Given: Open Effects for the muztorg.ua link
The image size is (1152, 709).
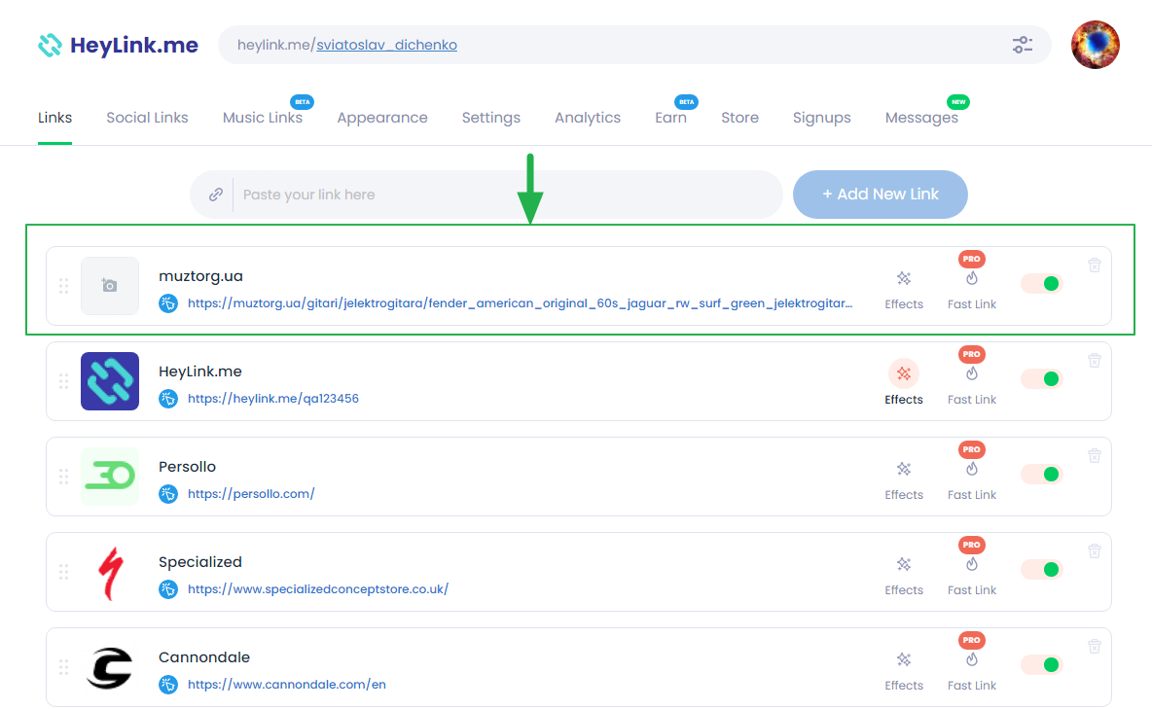Looking at the screenshot, I should pyautogui.click(x=904, y=290).
